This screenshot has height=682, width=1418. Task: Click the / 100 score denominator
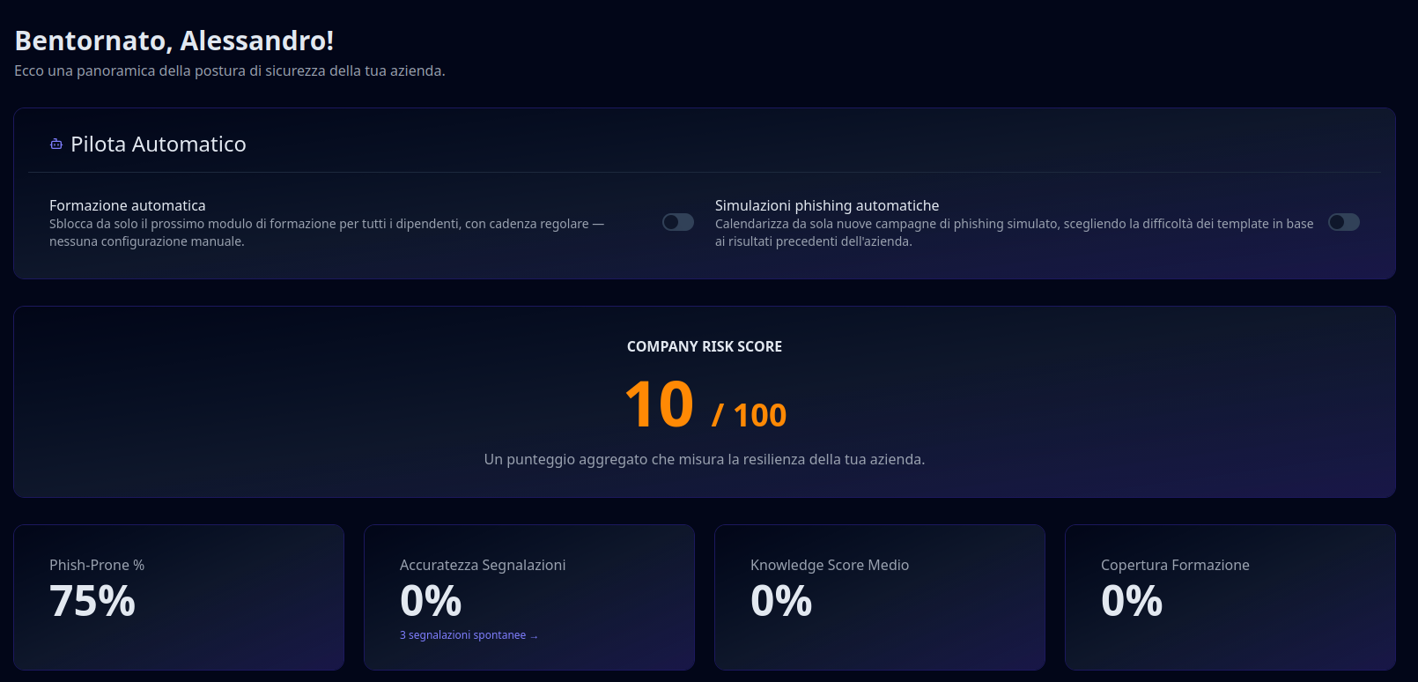[749, 415]
